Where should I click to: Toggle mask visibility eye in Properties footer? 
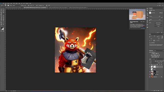tap(160, 32)
